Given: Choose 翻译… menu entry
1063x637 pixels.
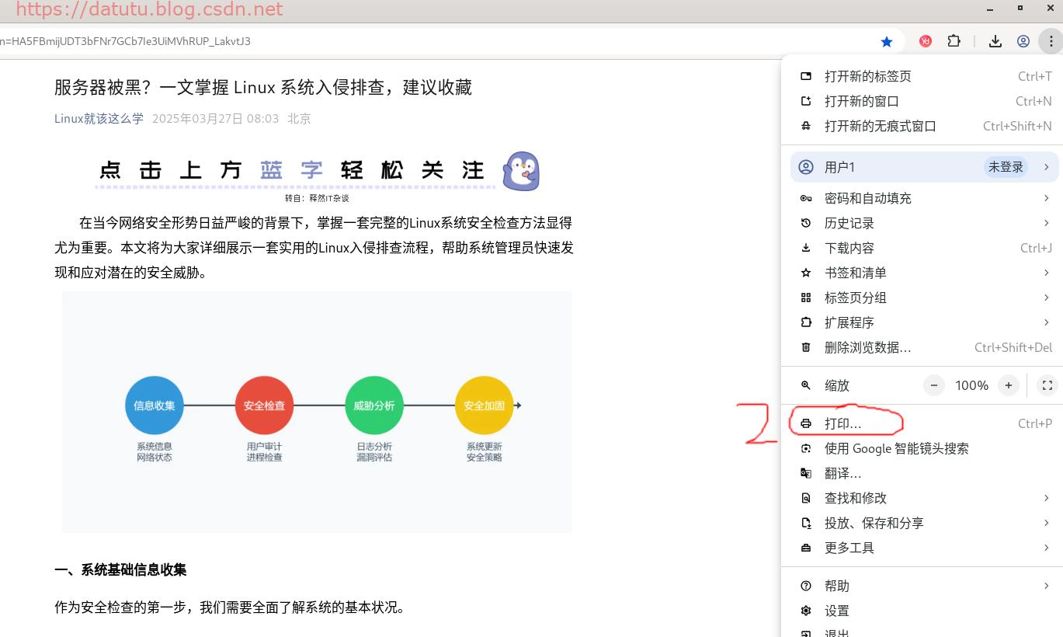Looking at the screenshot, I should pos(924,473).
